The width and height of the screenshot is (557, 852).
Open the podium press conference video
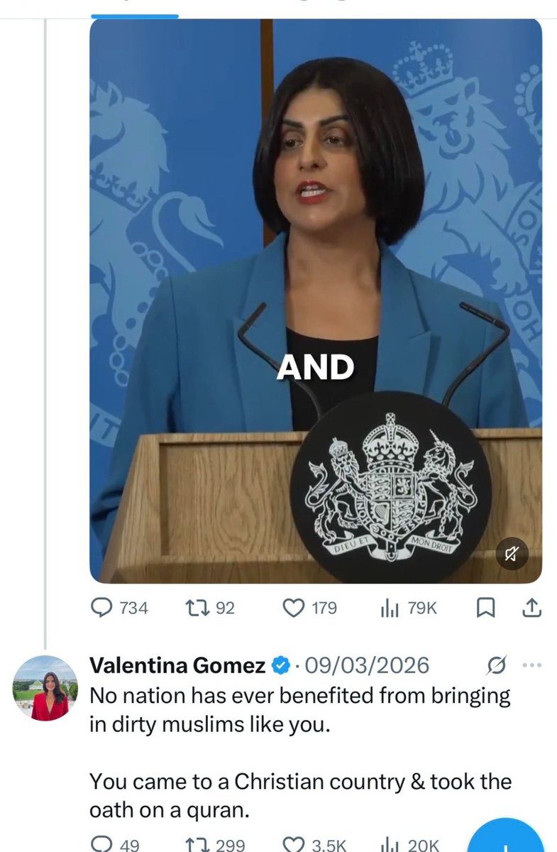pos(316,298)
